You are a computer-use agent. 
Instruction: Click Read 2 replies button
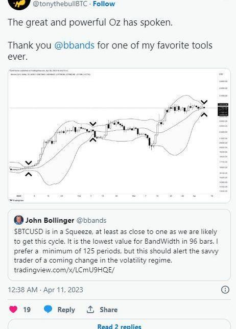[119, 325]
